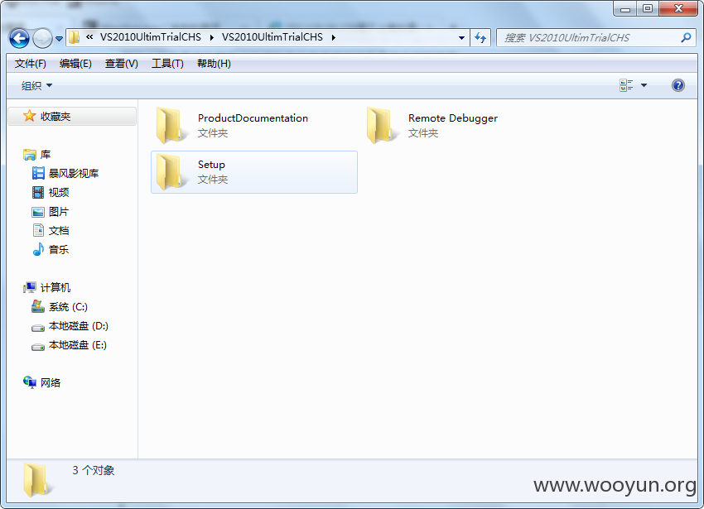Screen dimensions: 704x509
Task: Open the 文件(F) menu
Action: tap(30, 64)
